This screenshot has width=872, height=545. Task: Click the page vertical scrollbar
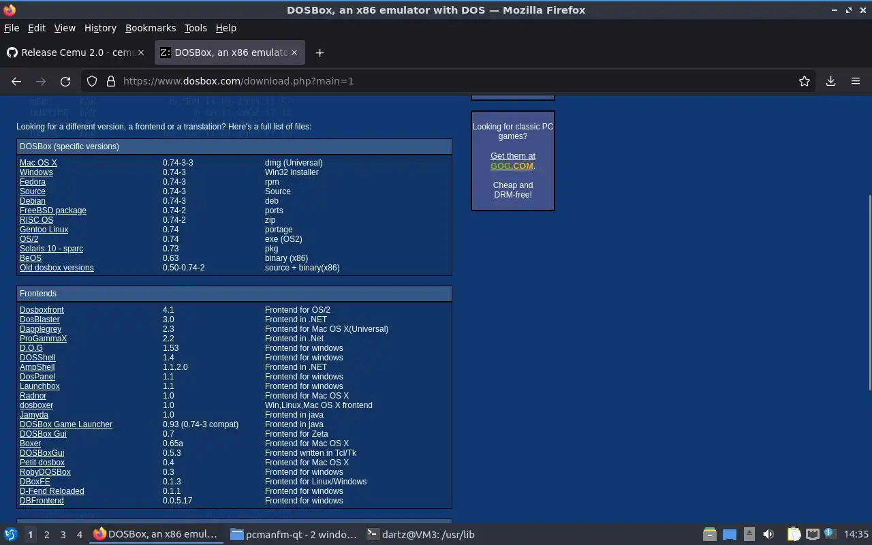click(869, 292)
